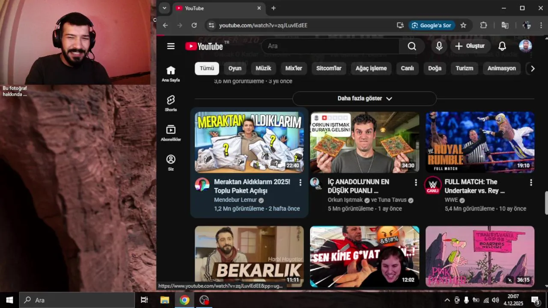Open Pink Panther video thumbnail

pyautogui.click(x=480, y=256)
